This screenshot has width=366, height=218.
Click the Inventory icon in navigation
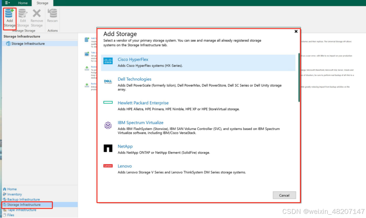coord(5,194)
